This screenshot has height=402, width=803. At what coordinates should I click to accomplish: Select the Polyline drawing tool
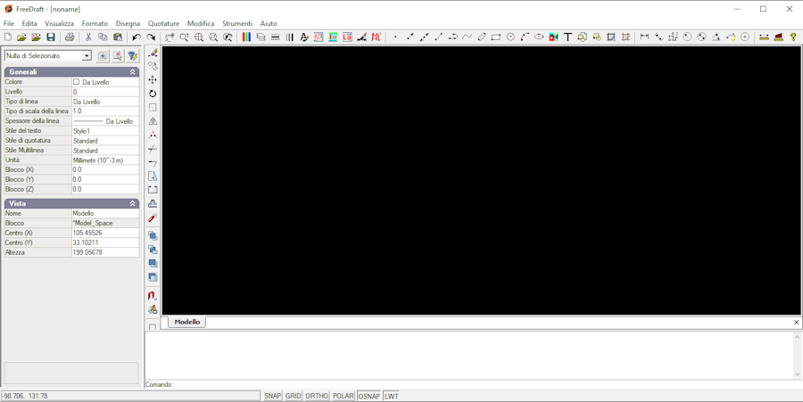[x=452, y=37]
